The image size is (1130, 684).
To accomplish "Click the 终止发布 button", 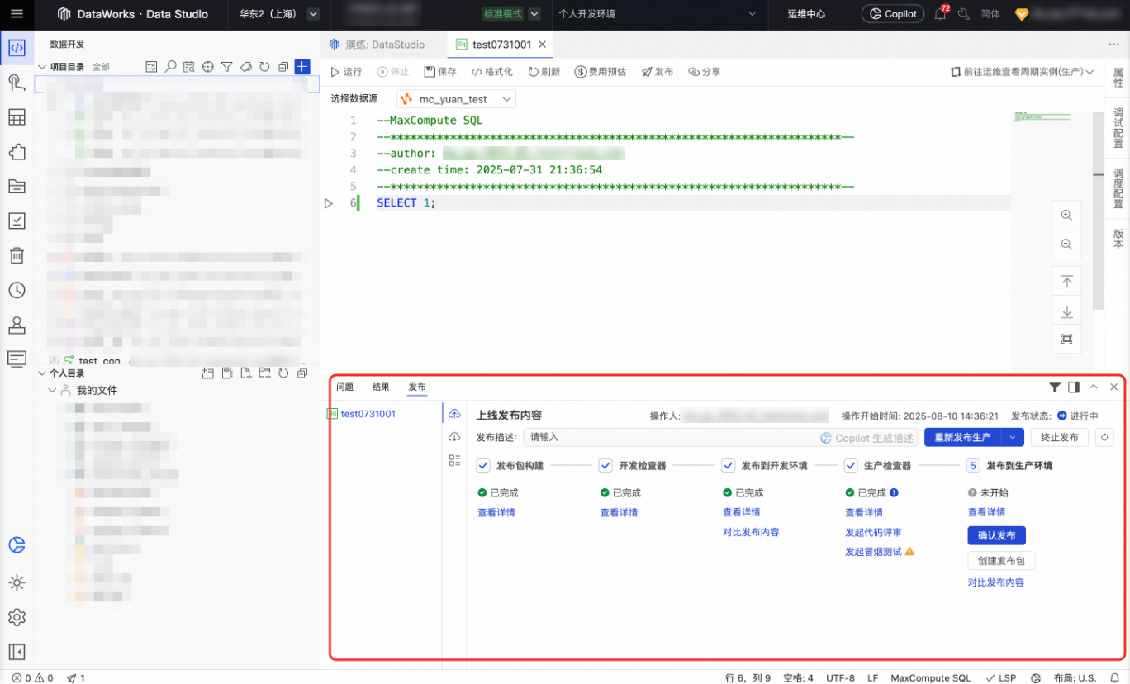I will tap(1060, 437).
